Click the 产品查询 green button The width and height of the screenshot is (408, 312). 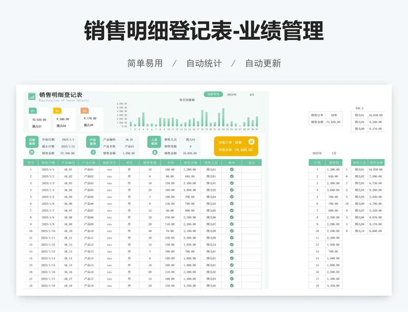click(x=93, y=142)
